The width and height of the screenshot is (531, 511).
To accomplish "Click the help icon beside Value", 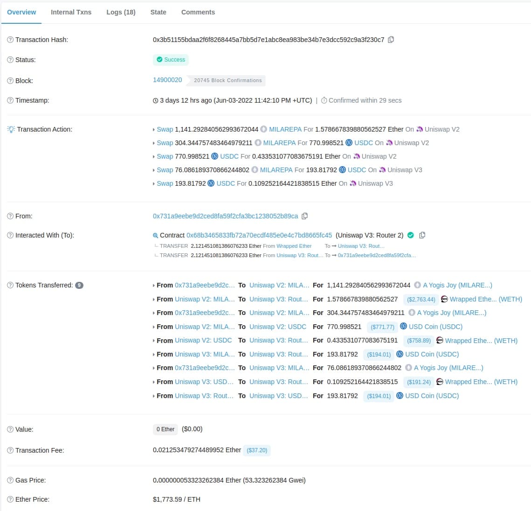I will click(x=10, y=429).
